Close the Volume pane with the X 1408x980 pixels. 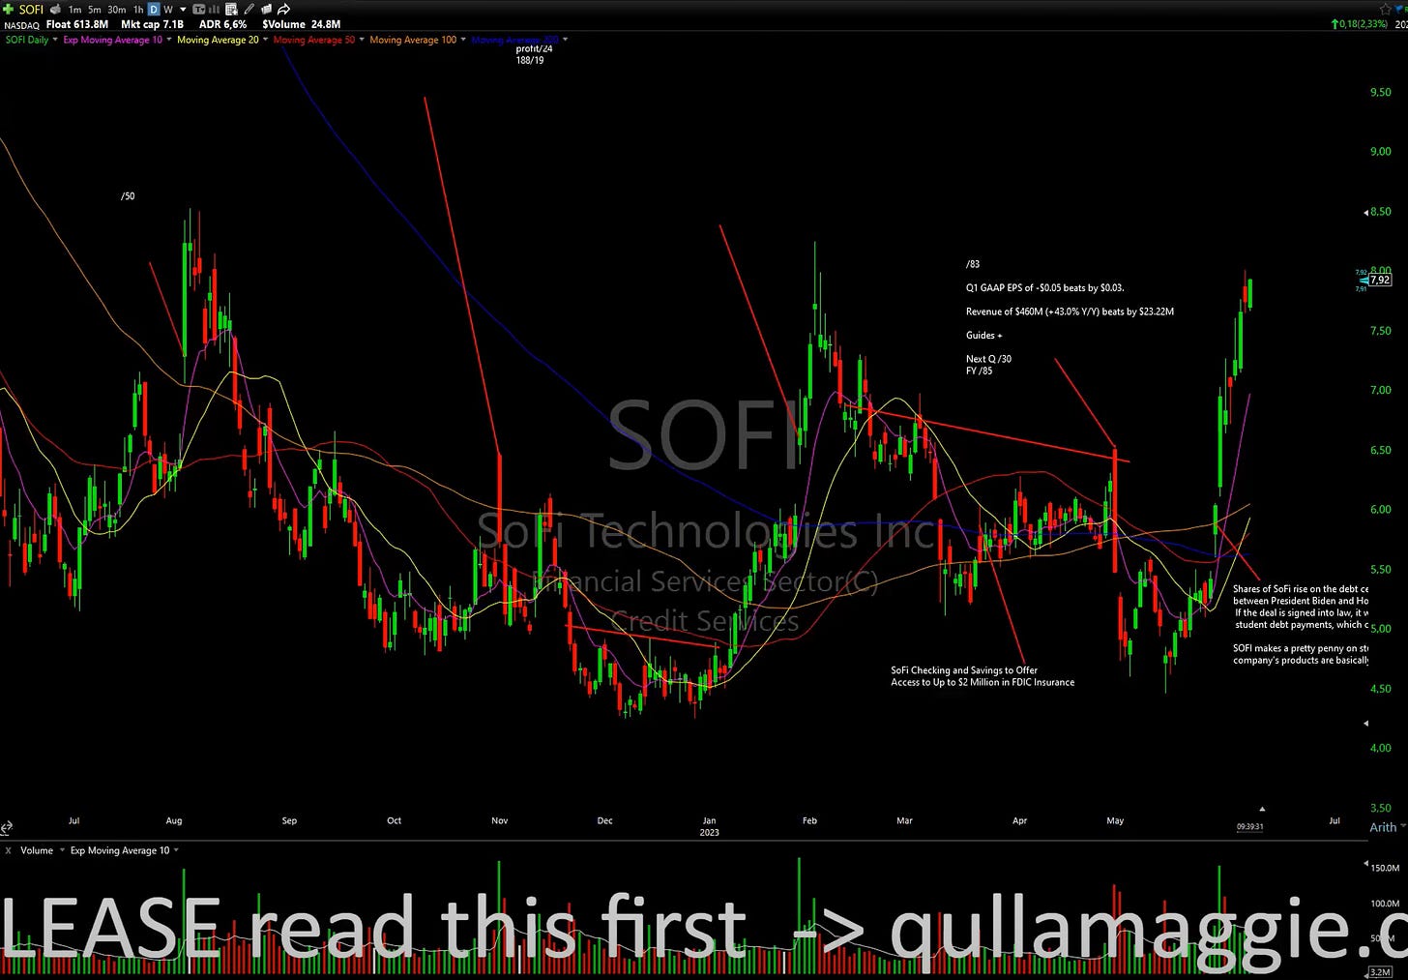tap(9, 850)
